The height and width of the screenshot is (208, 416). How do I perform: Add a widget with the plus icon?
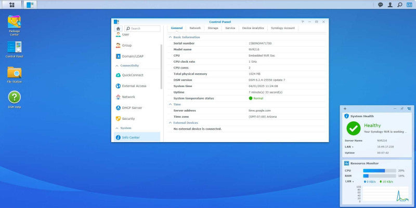click(x=345, y=108)
